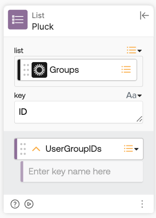Viewport: 156px width, 218px height.
Task: Open the UserGroupIDs list type dropdown
Action: click(131, 148)
